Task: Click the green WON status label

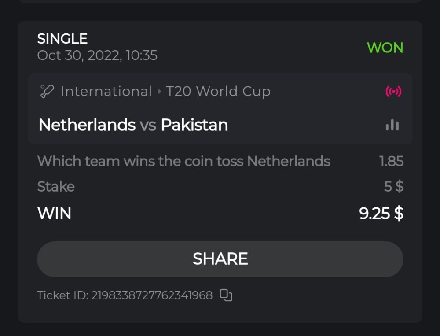Action: [385, 48]
